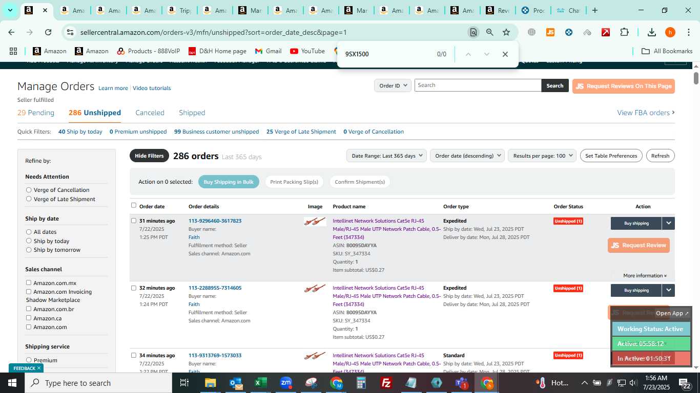Open Zoom from the taskbar
Image resolution: width=700 pixels, height=393 pixels.
pyautogui.click(x=286, y=383)
